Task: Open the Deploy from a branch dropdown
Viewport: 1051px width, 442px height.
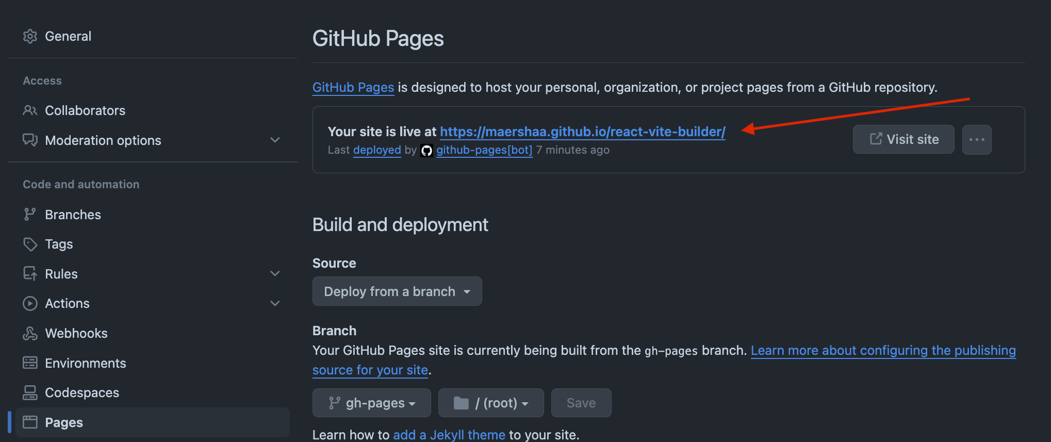Action: (x=397, y=291)
